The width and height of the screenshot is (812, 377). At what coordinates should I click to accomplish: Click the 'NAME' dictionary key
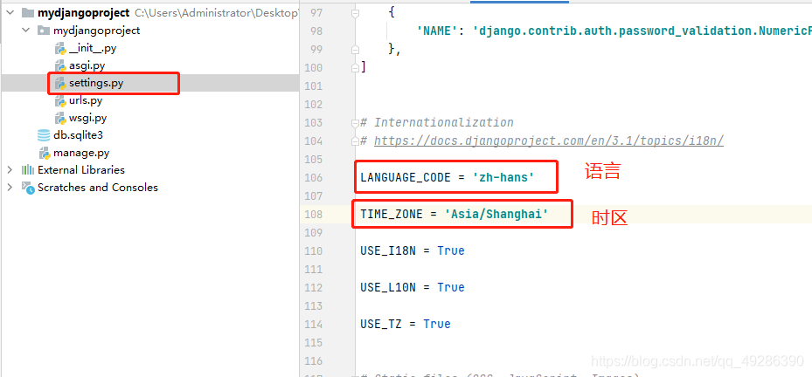coord(437,31)
